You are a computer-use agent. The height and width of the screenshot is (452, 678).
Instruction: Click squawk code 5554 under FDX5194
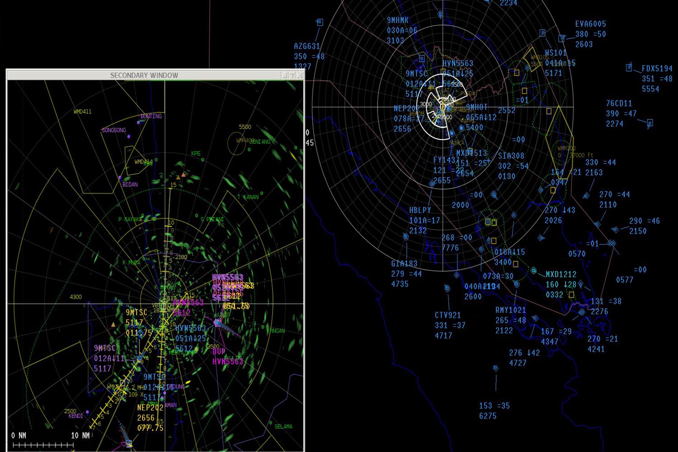(x=650, y=89)
